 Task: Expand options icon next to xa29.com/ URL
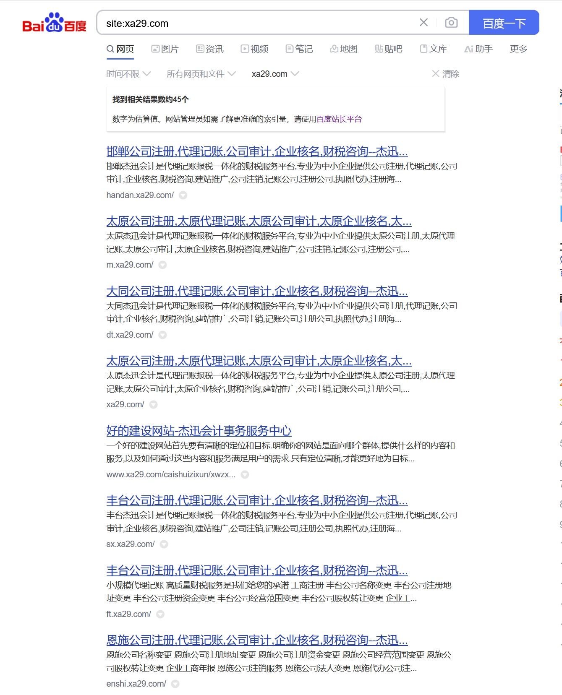click(x=154, y=404)
